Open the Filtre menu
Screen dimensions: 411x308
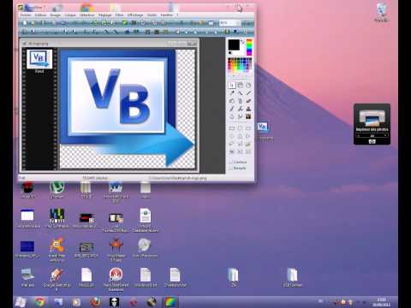click(119, 15)
